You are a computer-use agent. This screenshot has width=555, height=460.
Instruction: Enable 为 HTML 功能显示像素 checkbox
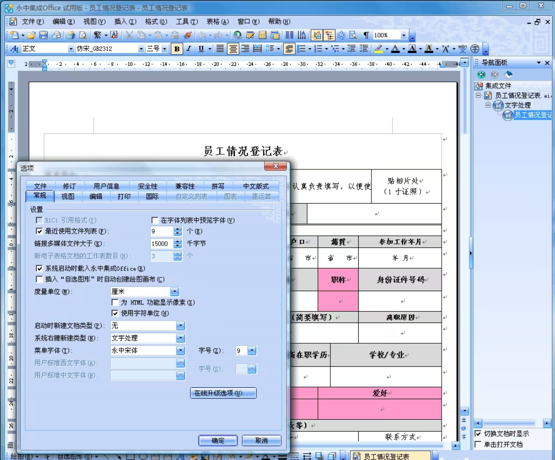tap(115, 302)
